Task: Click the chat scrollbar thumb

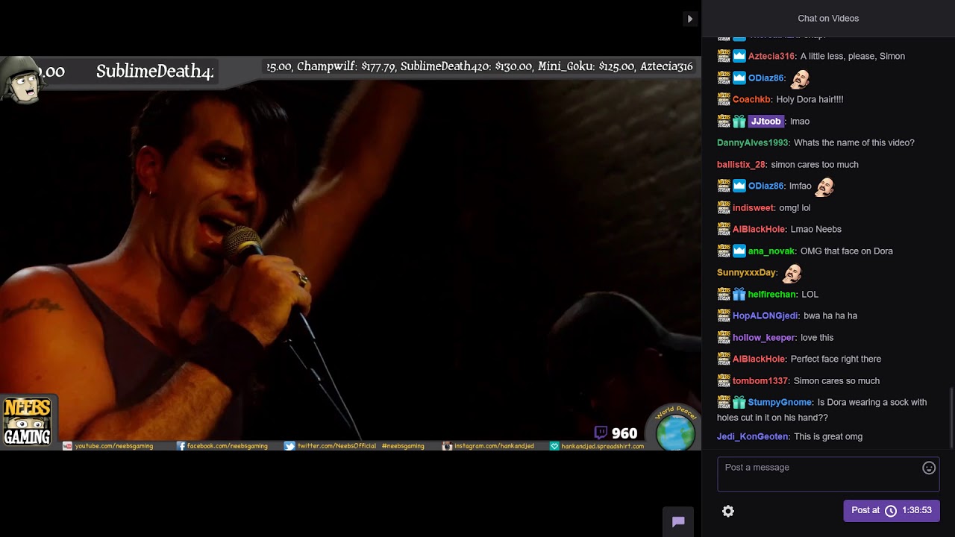Action: [x=951, y=418]
